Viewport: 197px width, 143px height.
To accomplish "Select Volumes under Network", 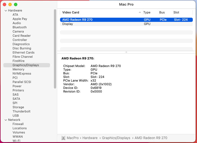I will click(x=19, y=132).
